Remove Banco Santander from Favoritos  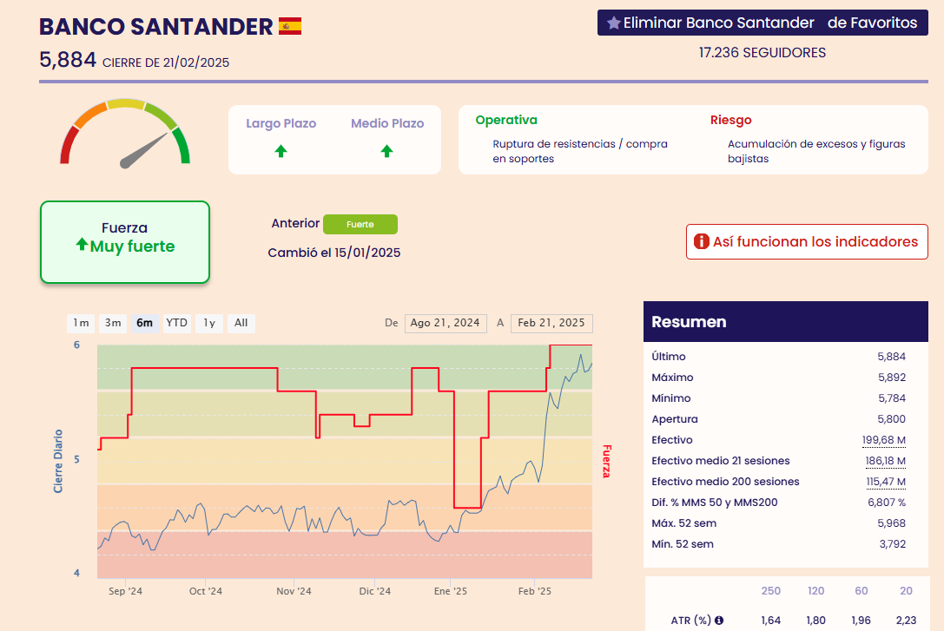(762, 23)
